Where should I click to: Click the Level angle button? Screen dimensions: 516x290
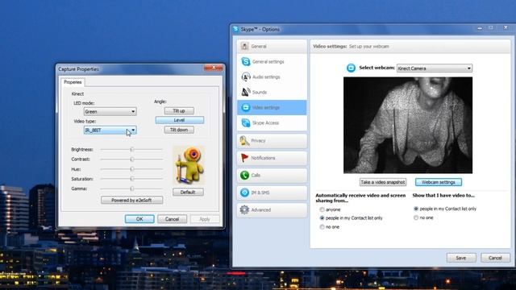pyautogui.click(x=179, y=120)
